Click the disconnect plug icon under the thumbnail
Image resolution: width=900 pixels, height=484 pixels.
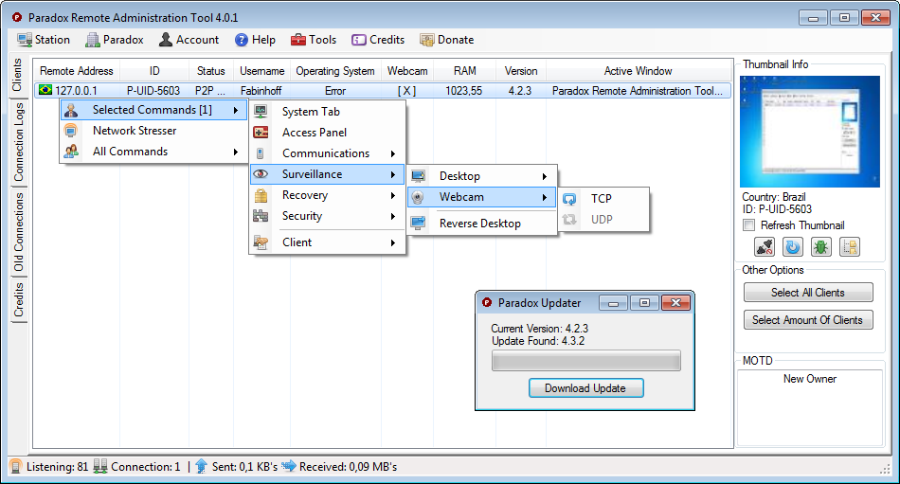coord(765,247)
